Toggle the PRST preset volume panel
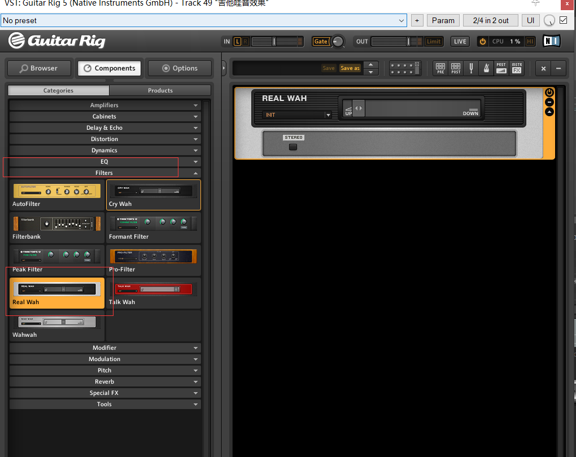 [501, 68]
